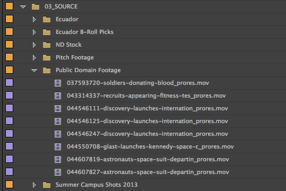Click violet label swatch for 044607827-astronauts clip
The height and width of the screenshot is (191, 286).
click(x=10, y=172)
